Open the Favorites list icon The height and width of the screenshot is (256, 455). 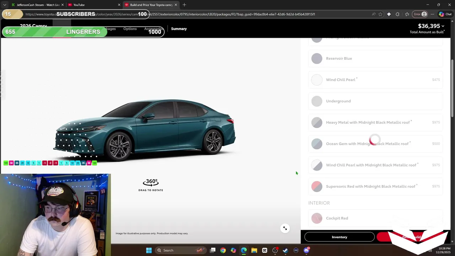tap(407, 14)
